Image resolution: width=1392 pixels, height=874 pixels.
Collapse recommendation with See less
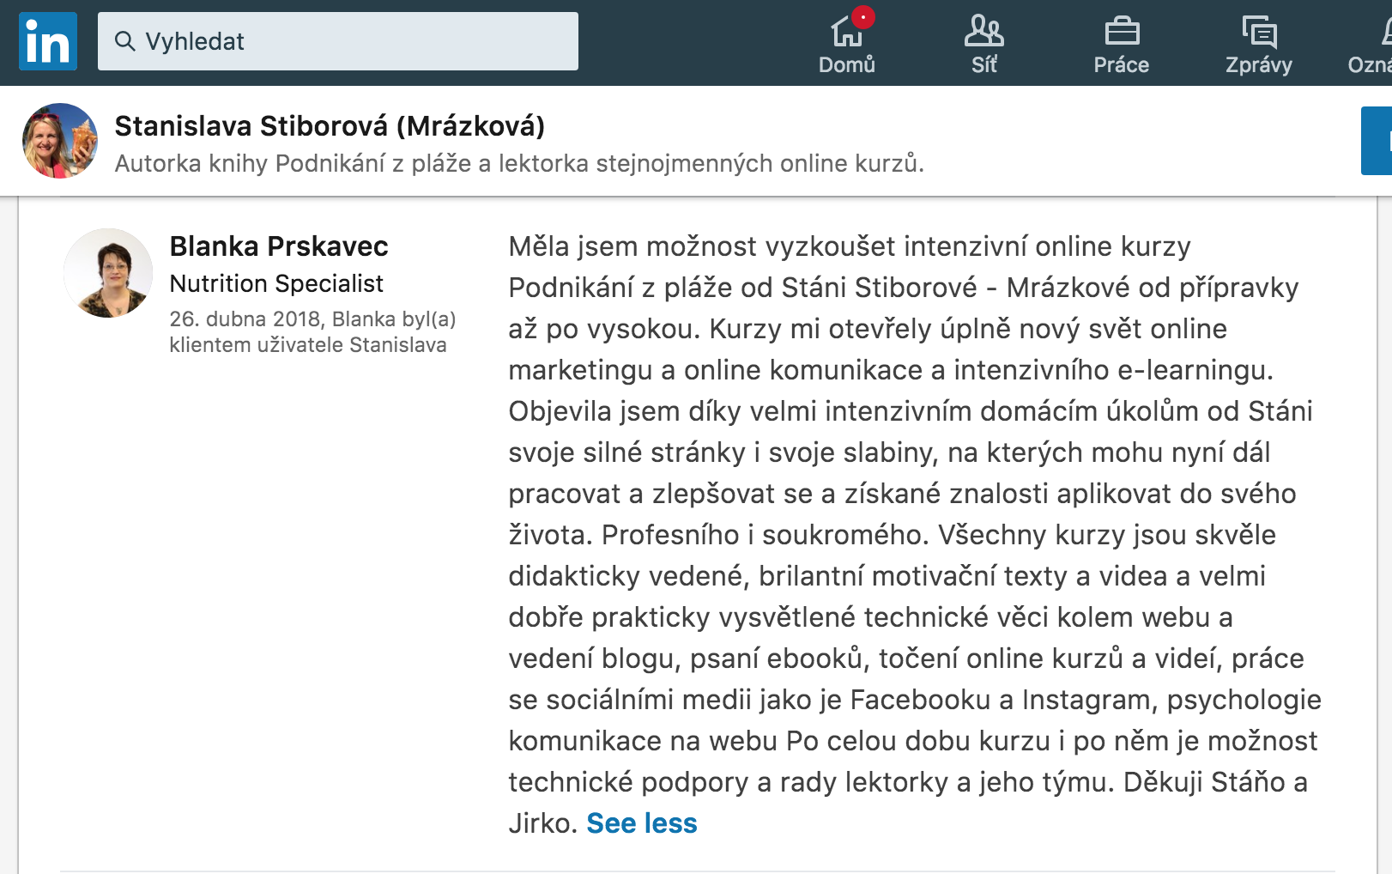642,823
